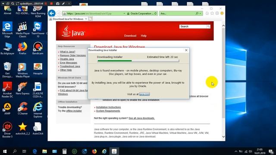Open Media Player Classic desktop icon
Screen dimensions: 276x155
click(22, 30)
